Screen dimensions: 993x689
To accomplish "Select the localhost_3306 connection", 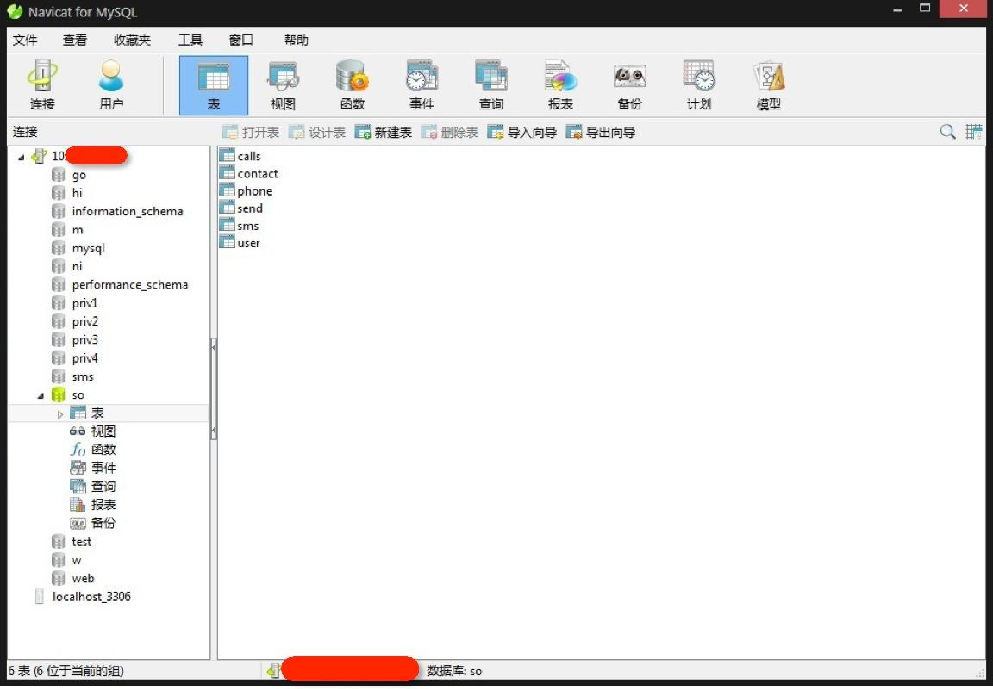I will [91, 597].
